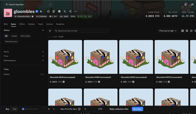Toggle the select-all items checkbox
The width and height of the screenshot is (196, 114).
tap(49, 37)
